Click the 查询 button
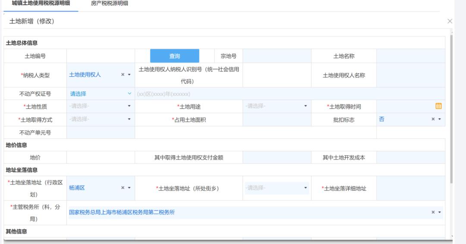The width and height of the screenshot is (466, 244). click(x=174, y=56)
